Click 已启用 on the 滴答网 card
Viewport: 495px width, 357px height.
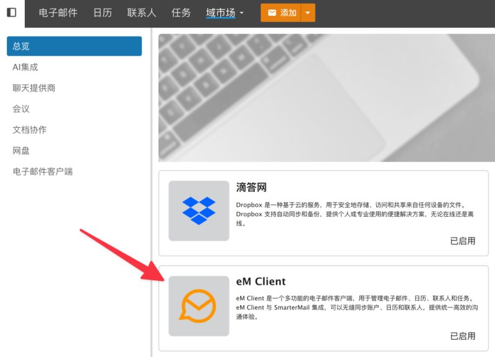pyautogui.click(x=462, y=241)
